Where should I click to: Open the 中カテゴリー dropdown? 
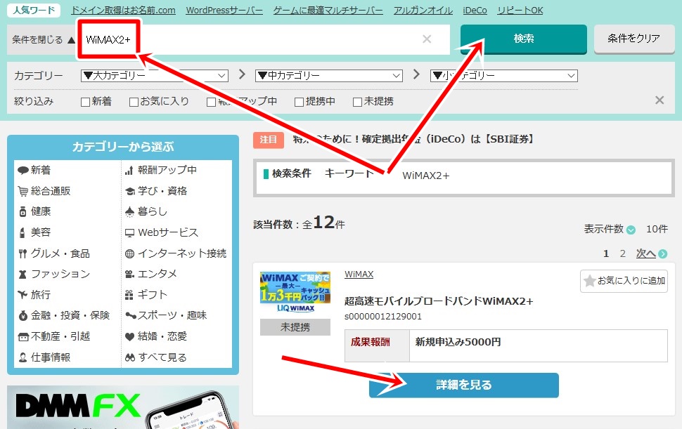click(x=329, y=76)
